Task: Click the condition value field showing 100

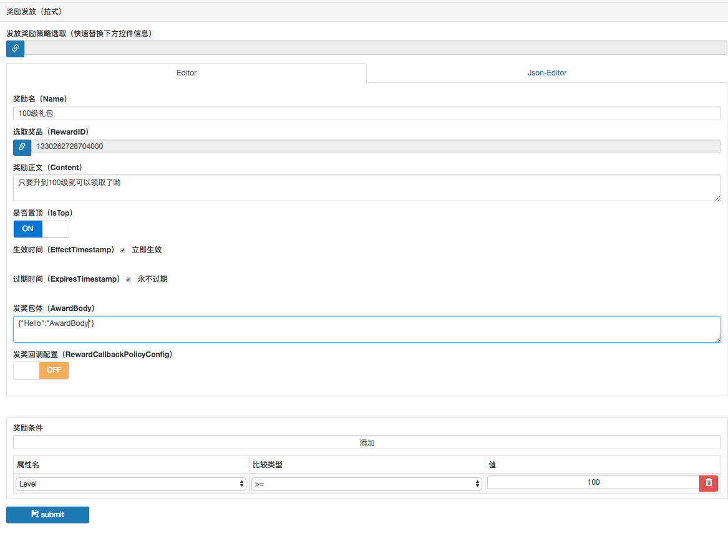Action: pos(593,482)
